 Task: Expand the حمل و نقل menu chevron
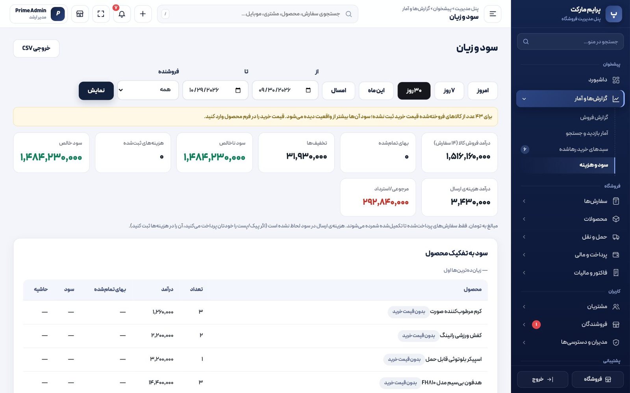[x=524, y=237]
